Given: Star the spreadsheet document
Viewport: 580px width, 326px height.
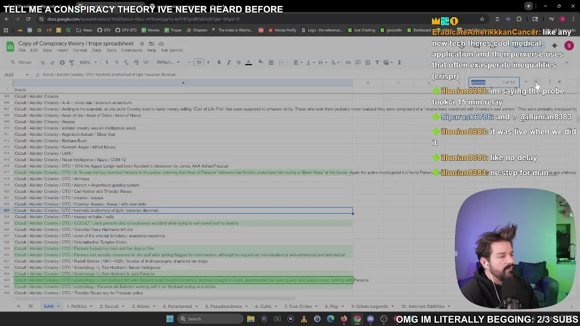Looking at the screenshot, I should coord(142,43).
